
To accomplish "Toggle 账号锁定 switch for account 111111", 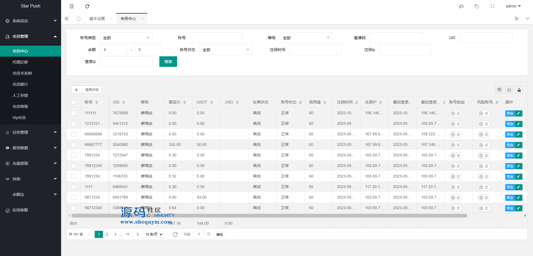I will click(x=456, y=113).
